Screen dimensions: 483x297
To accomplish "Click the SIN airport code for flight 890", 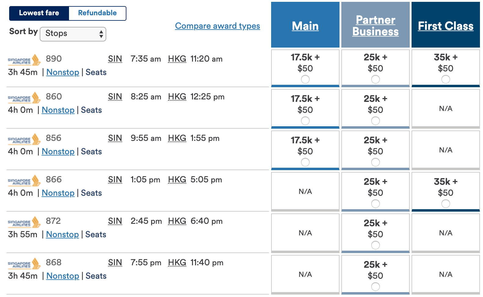I will 115,59.
